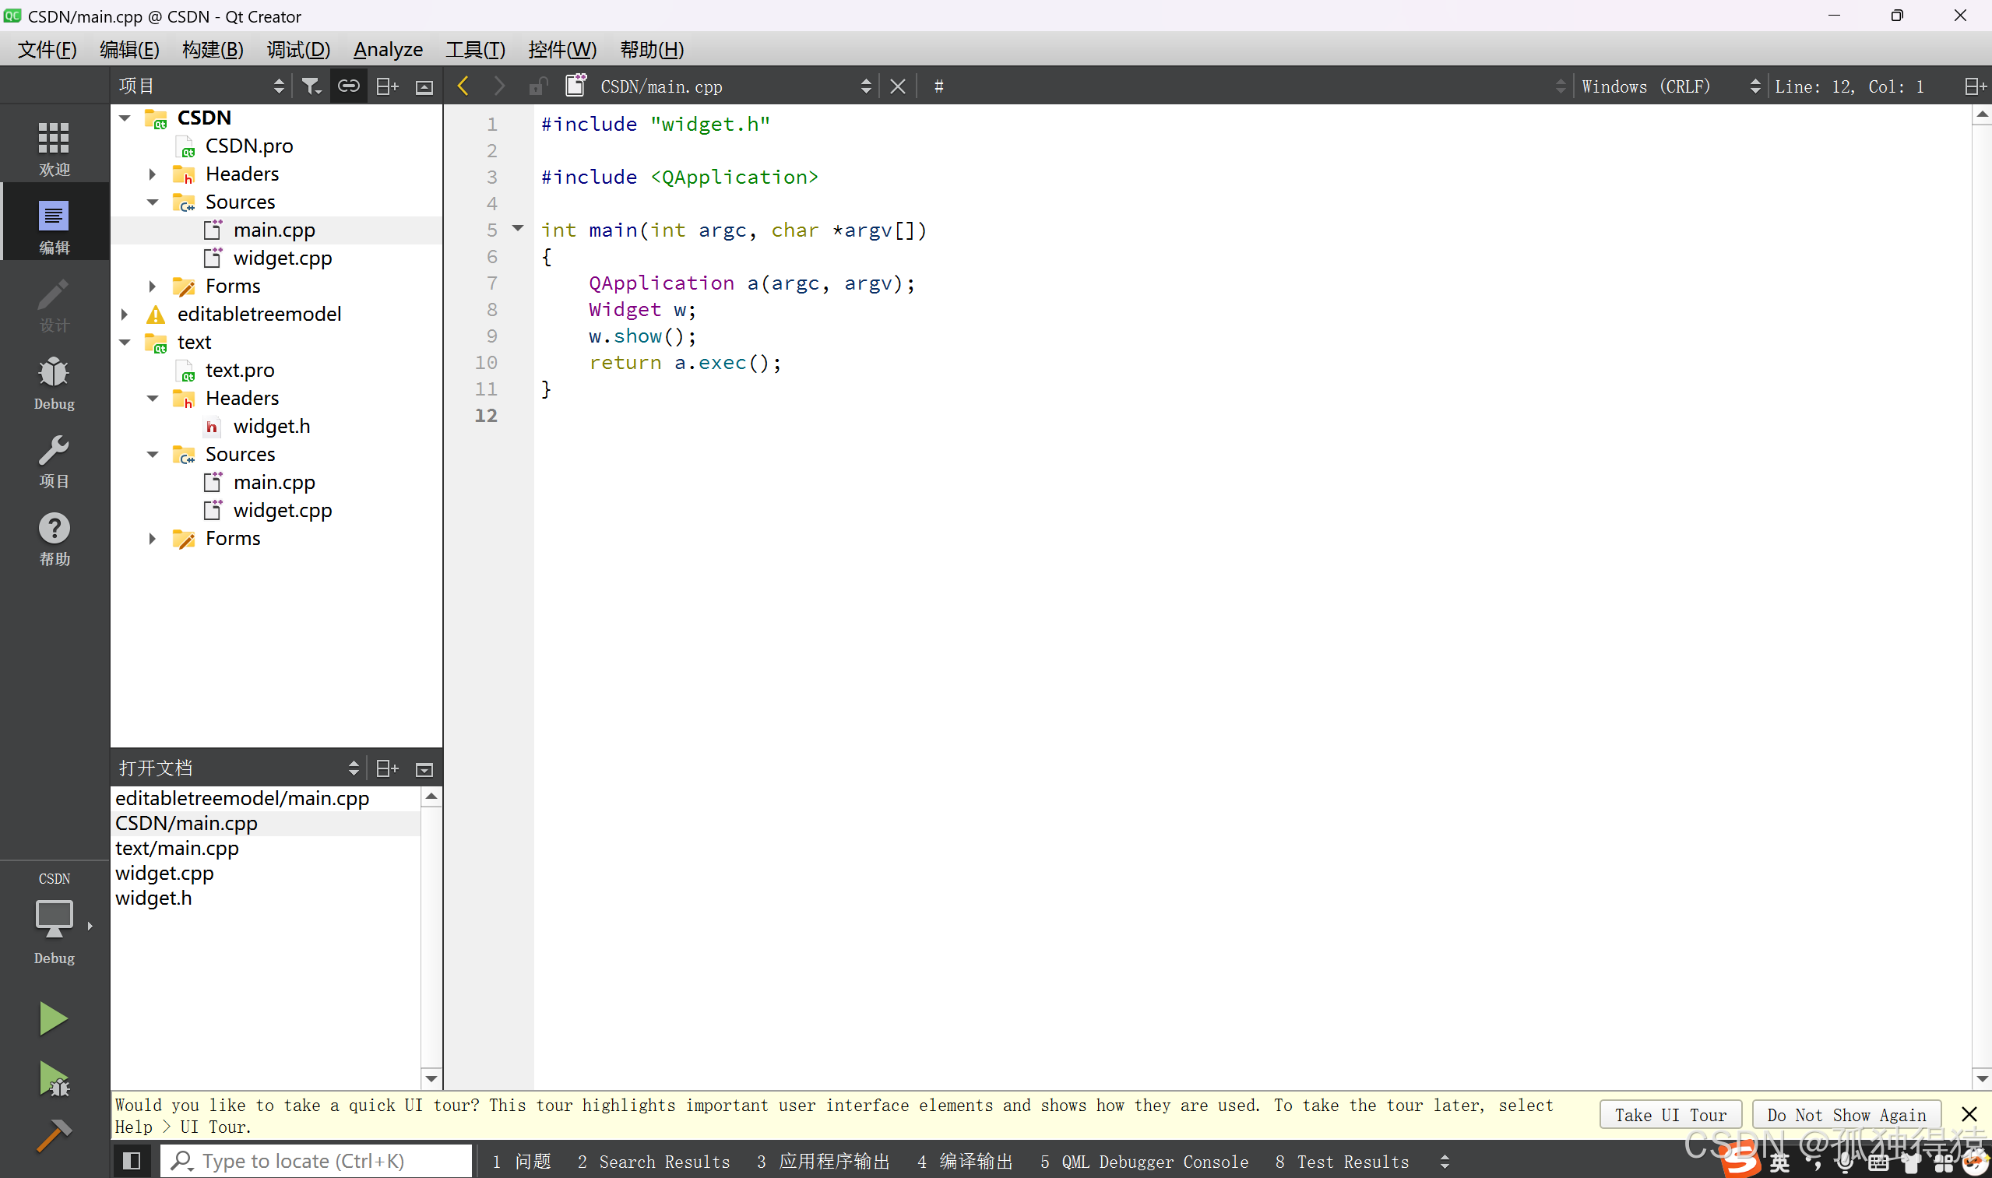The width and height of the screenshot is (1992, 1178).
Task: Click the Type to locate field
Action: tap(318, 1161)
